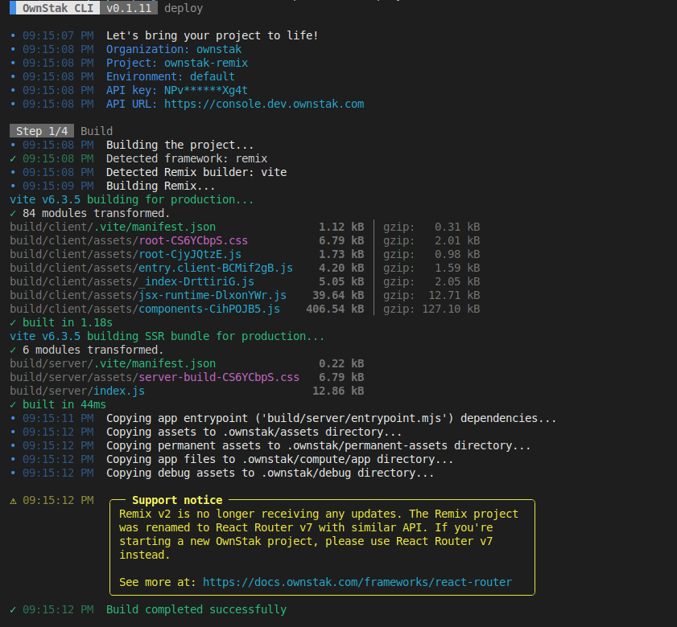Click the build/client/.vite/manifest.json path
Image resolution: width=677 pixels, height=627 pixels.
[113, 227]
